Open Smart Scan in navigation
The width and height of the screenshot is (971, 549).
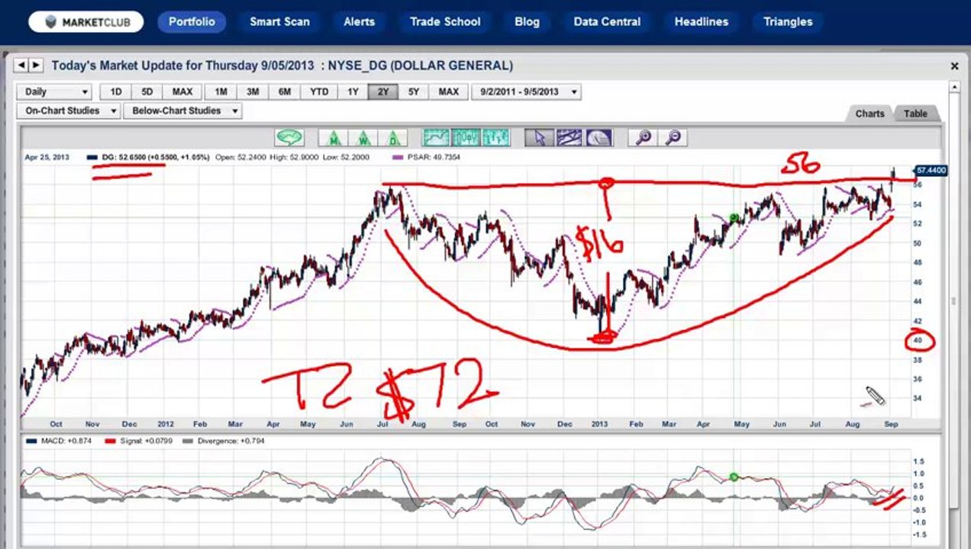(279, 21)
